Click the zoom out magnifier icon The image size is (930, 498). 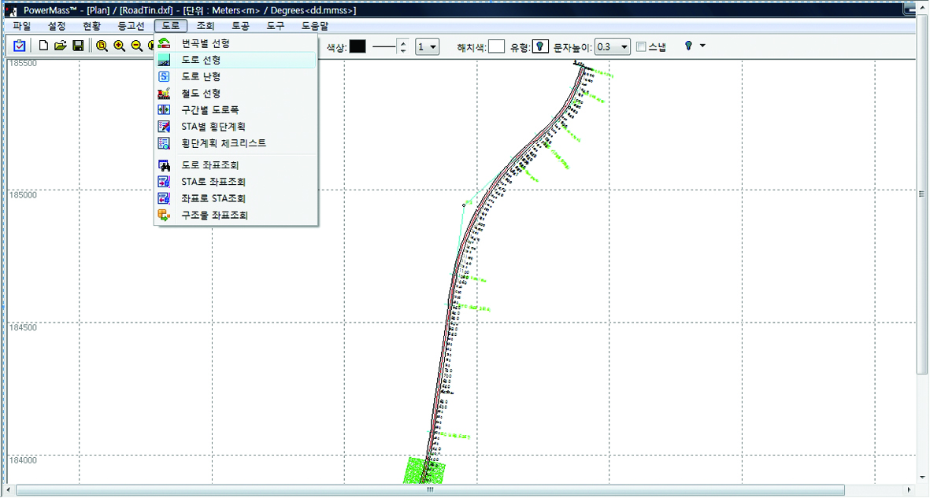tap(136, 46)
